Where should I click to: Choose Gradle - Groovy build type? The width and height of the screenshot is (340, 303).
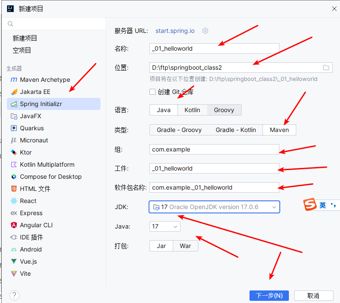(x=179, y=130)
